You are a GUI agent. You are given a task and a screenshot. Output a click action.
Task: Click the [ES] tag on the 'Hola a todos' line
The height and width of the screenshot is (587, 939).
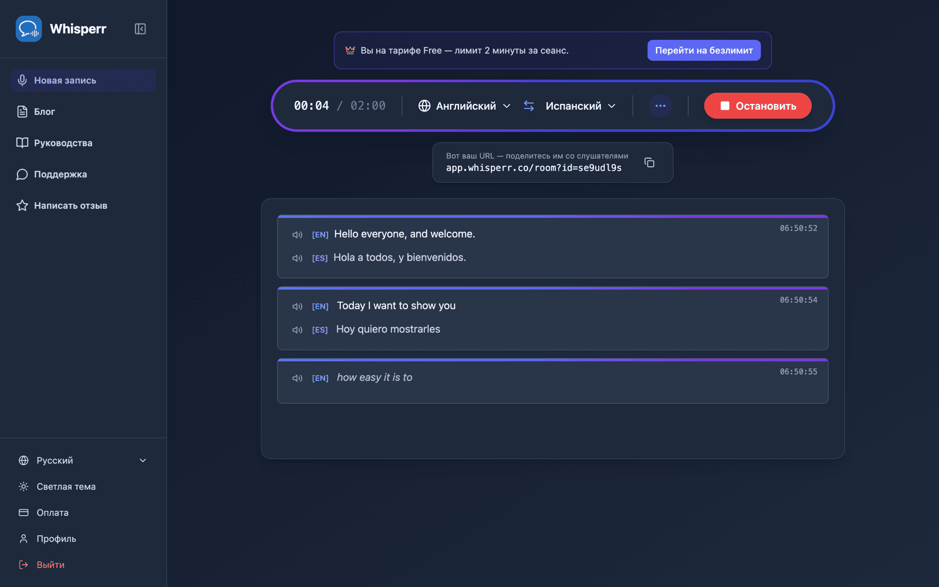320,258
